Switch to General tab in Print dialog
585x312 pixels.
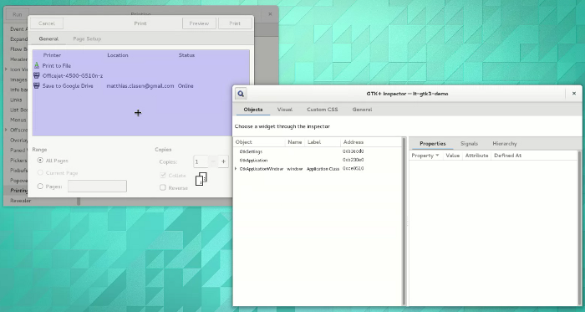click(48, 38)
